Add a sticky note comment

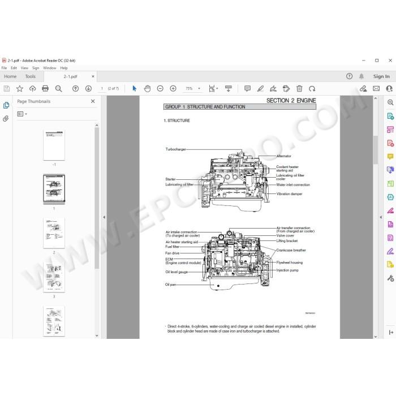tap(248, 89)
